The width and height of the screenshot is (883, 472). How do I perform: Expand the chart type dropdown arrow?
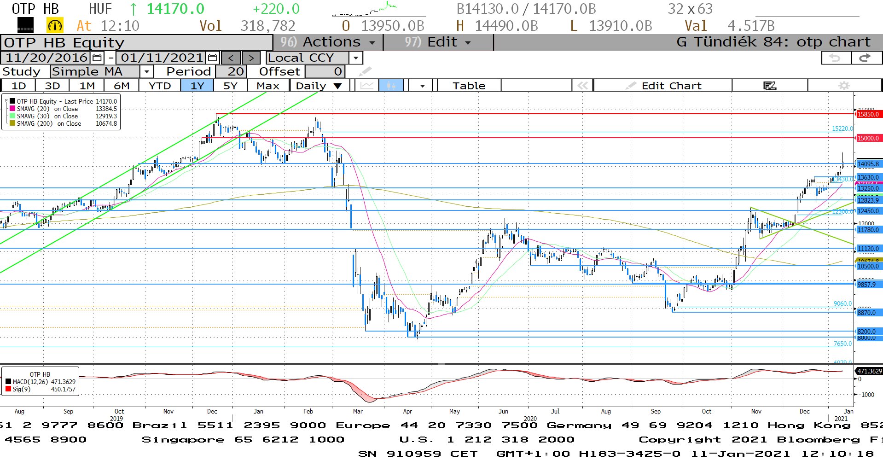tap(422, 86)
